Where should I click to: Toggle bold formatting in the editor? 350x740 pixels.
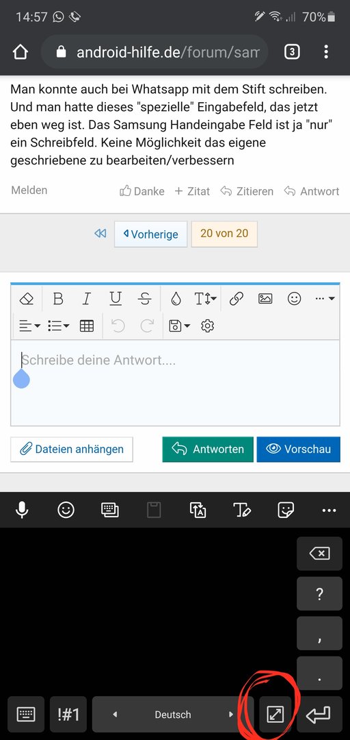[x=58, y=299]
